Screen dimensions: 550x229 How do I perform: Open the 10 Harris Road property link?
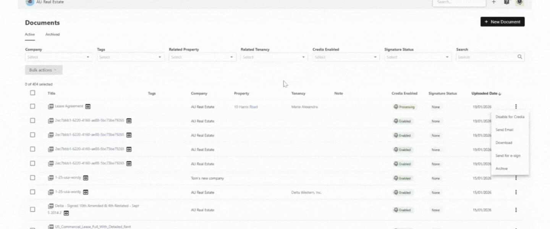coord(246,107)
